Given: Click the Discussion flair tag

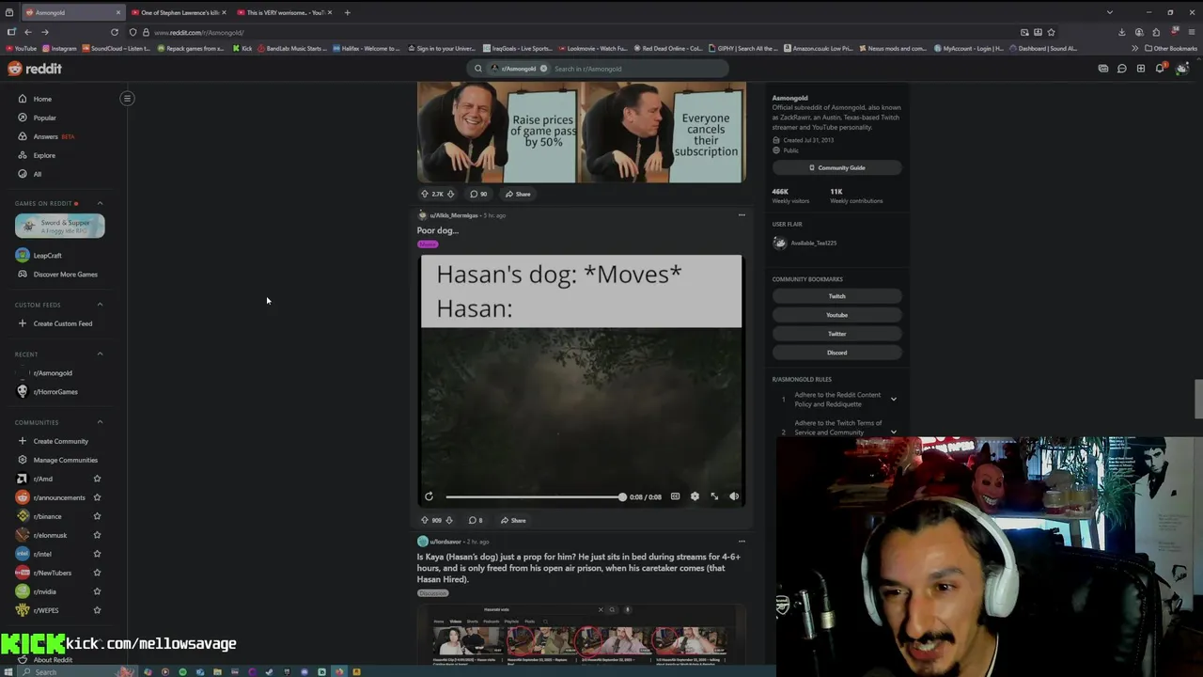Looking at the screenshot, I should click(x=432, y=593).
